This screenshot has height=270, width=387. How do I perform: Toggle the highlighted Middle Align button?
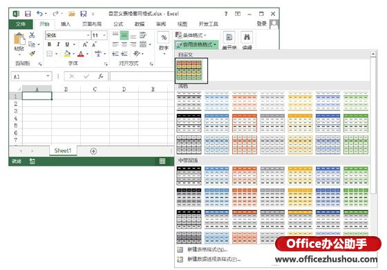tap(124, 35)
